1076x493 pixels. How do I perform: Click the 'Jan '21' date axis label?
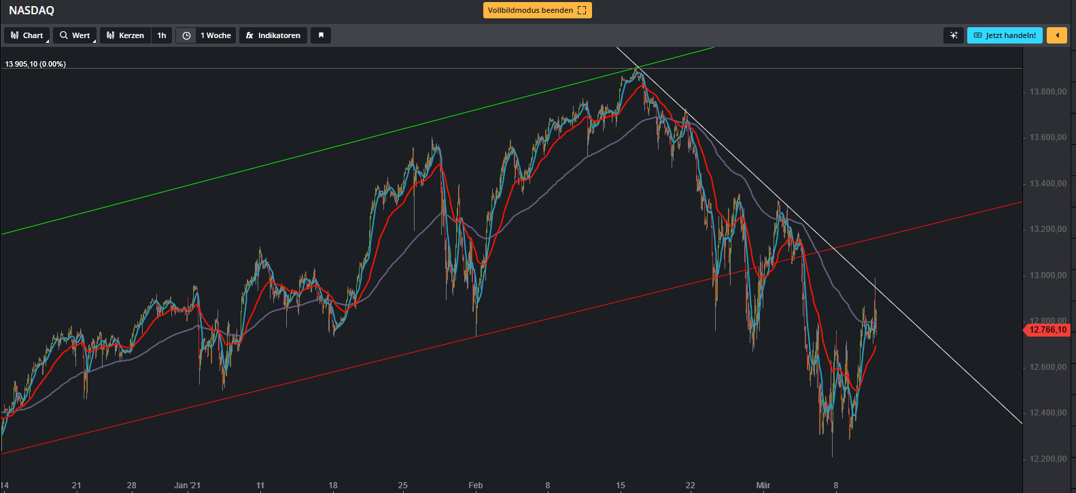(188, 486)
